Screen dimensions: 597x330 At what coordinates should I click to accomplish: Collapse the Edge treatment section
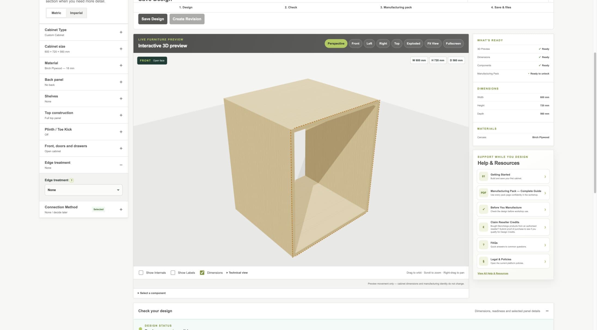84,165
